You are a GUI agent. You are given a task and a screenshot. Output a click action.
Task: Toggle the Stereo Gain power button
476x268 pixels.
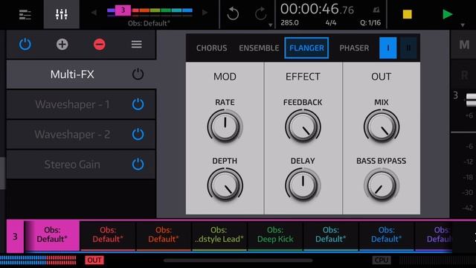138,164
